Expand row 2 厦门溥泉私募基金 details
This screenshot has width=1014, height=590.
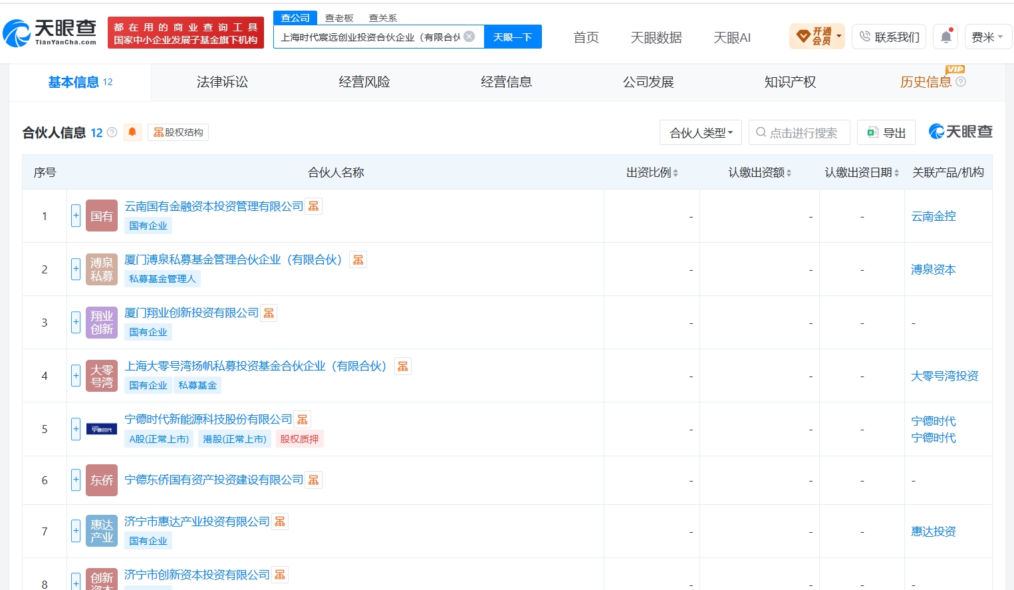(x=76, y=269)
